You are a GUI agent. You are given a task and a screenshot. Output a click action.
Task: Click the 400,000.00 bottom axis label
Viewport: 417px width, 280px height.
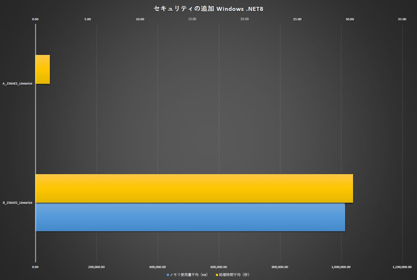[158, 267]
